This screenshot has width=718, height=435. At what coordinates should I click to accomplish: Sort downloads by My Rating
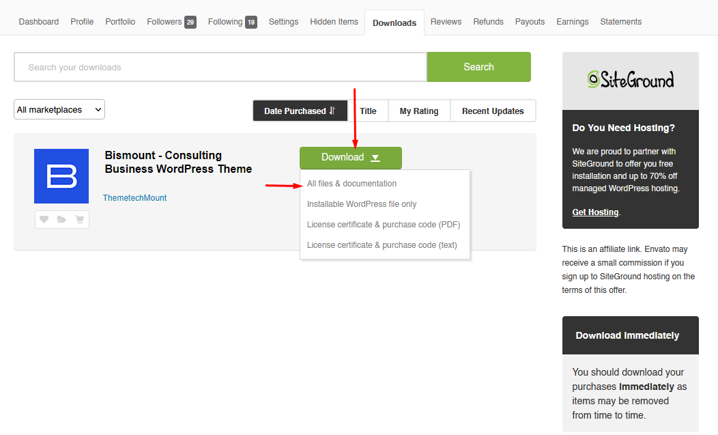pyautogui.click(x=419, y=111)
